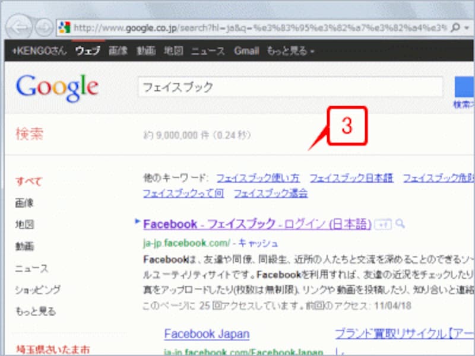Go back with the browser back arrow
The image size is (475, 356).
point(18,27)
